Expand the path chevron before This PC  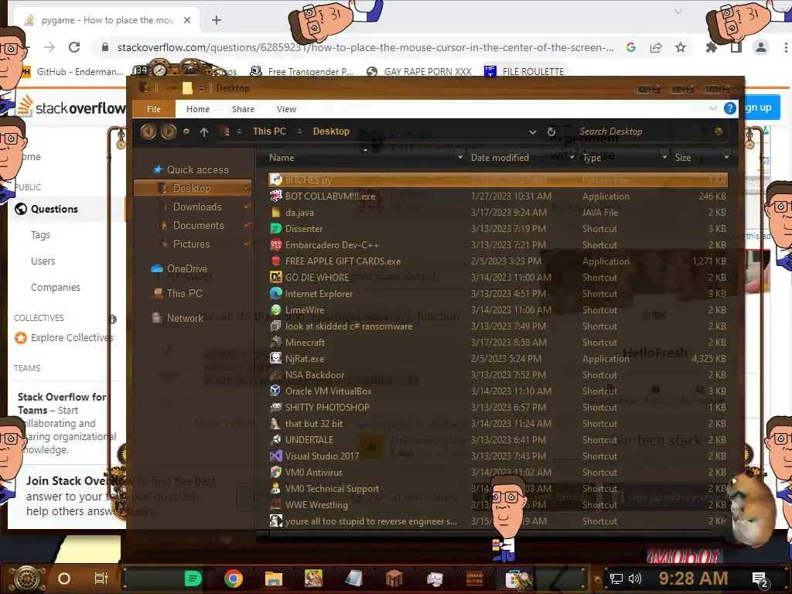240,131
